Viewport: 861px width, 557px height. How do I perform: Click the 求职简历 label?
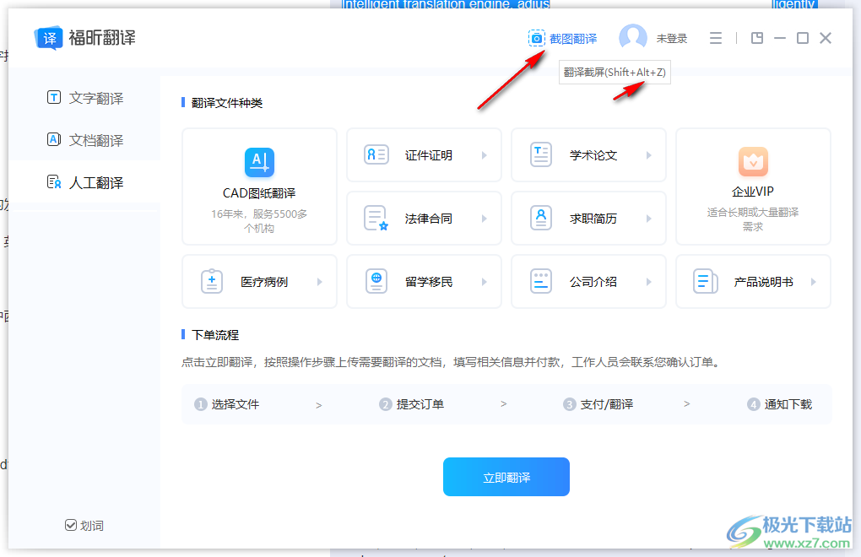click(x=593, y=219)
